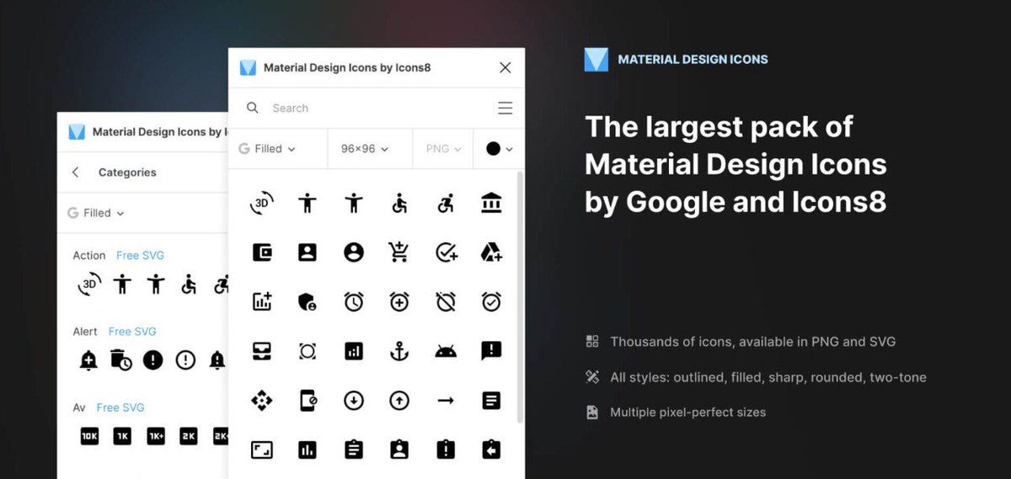Image resolution: width=1011 pixels, height=479 pixels.
Task: Select the aspect ratio icon
Action: (x=262, y=450)
